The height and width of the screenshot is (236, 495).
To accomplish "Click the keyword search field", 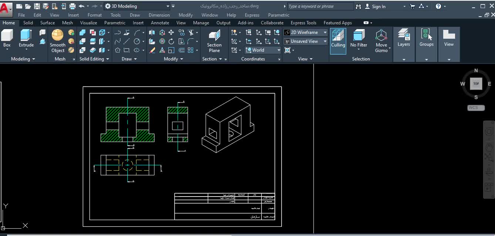I will click(x=320, y=6).
